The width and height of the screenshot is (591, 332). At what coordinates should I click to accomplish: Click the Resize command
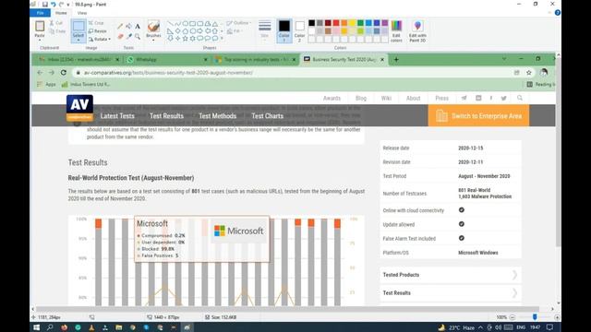click(98, 31)
